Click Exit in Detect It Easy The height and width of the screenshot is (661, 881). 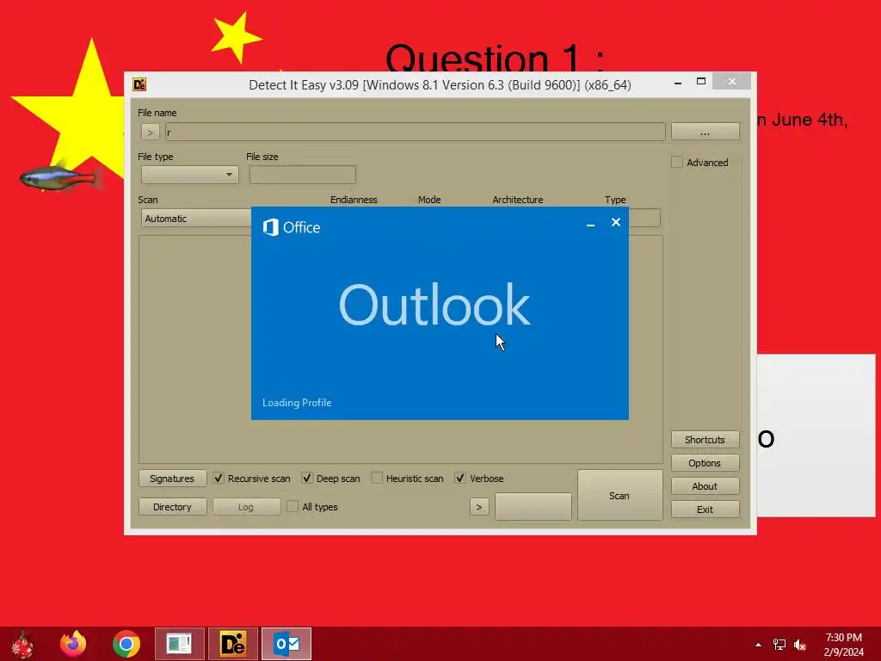click(x=705, y=510)
